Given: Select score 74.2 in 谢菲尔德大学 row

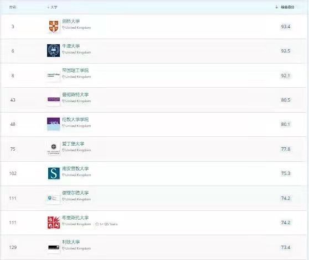Looking at the screenshot, I should click(x=286, y=198).
